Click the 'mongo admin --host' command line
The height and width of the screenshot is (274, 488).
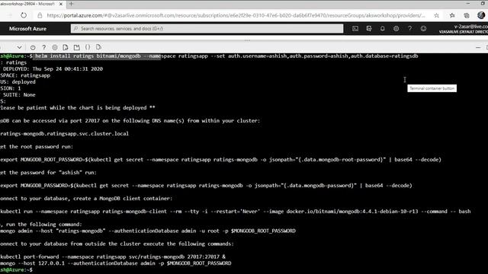[x=148, y=231]
